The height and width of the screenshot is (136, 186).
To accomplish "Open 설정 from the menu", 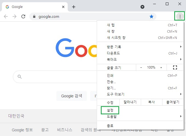I will coord(140,110).
